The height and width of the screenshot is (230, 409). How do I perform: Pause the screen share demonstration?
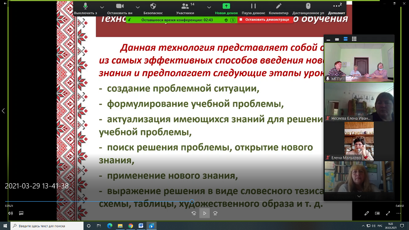click(254, 8)
